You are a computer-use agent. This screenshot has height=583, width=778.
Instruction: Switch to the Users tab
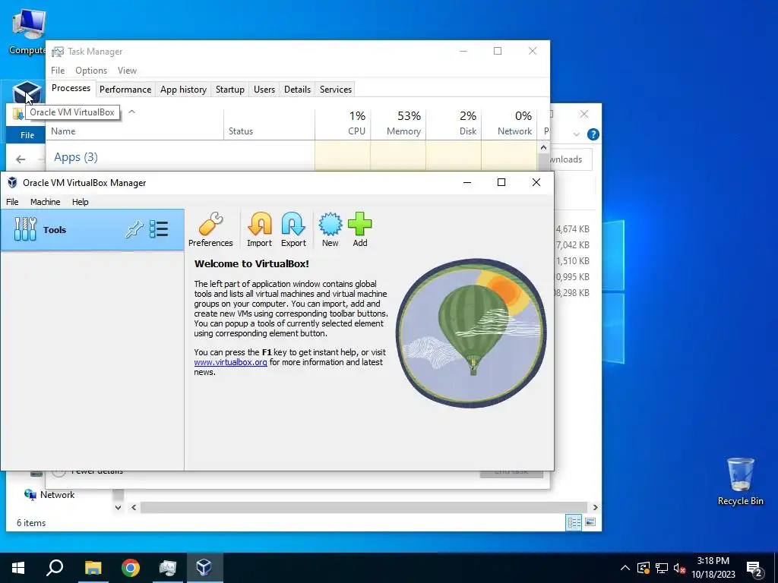pyautogui.click(x=264, y=90)
